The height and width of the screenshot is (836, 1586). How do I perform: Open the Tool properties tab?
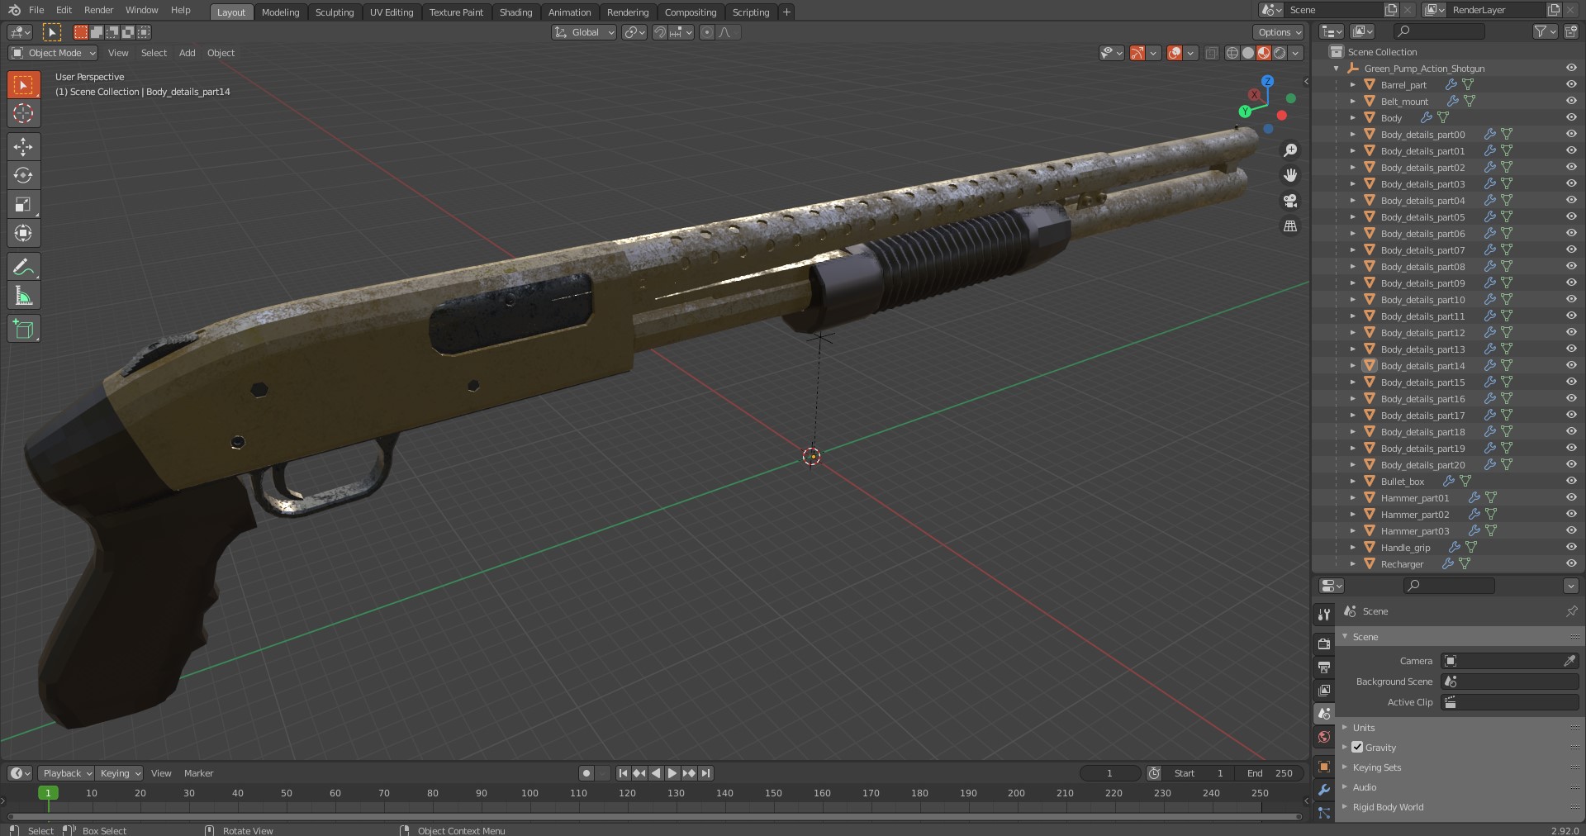click(1324, 615)
